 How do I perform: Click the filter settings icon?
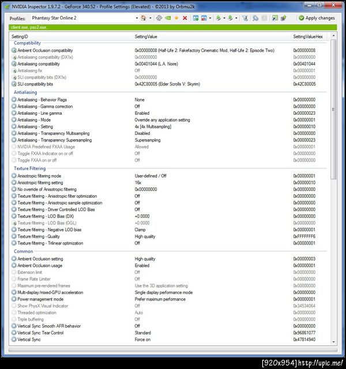(x=245, y=18)
